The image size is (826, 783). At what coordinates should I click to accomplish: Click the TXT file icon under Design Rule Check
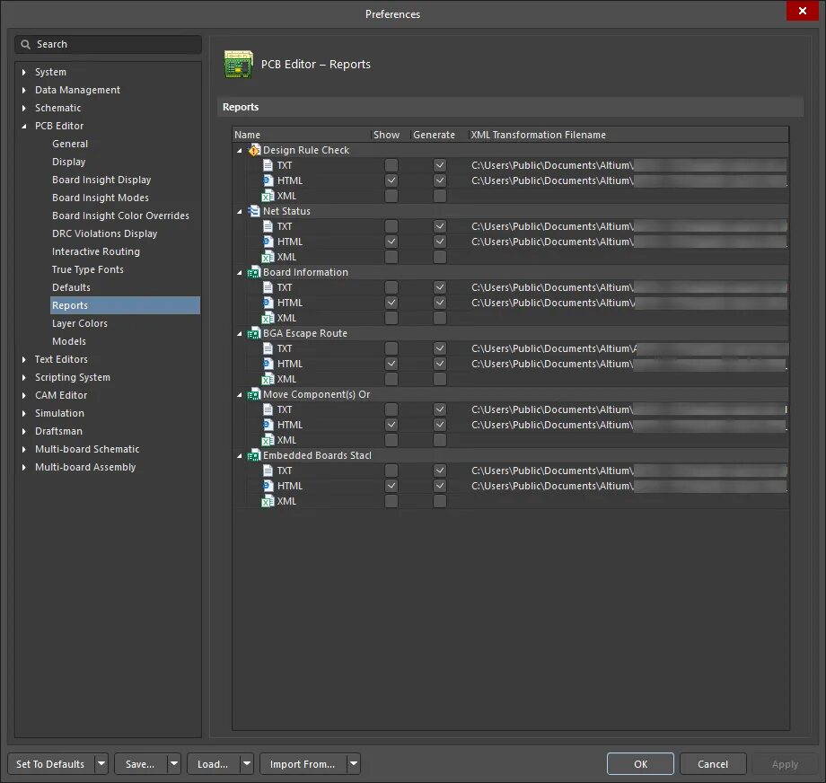point(268,165)
